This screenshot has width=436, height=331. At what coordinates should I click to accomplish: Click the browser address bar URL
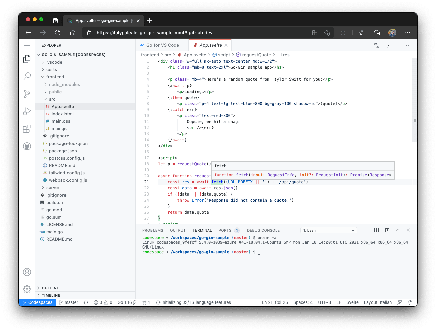[155, 33]
